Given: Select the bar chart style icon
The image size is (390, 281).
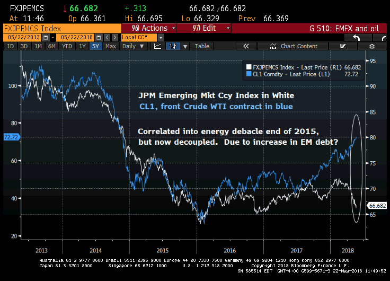Looking at the screenshot, I should pyautogui.click(x=173, y=46).
